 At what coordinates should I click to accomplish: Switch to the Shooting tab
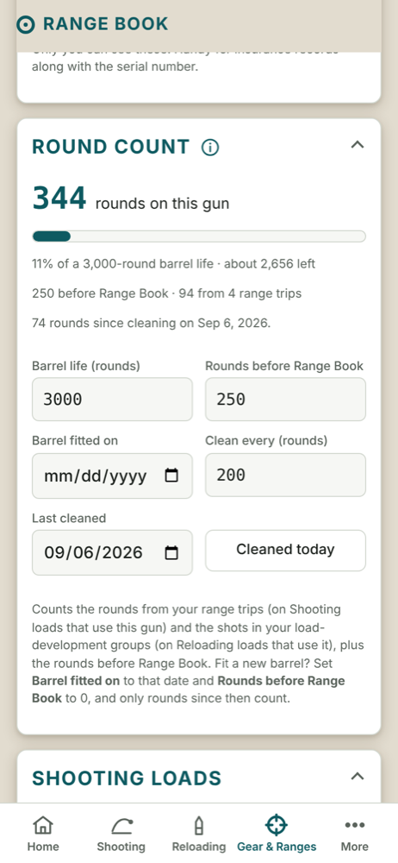click(x=121, y=834)
